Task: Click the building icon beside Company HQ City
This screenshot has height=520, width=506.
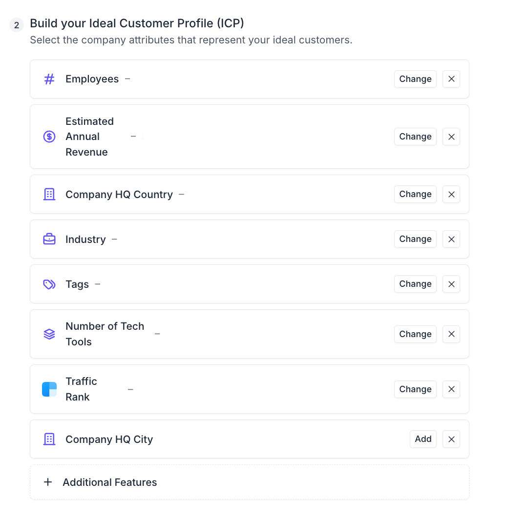Action: (49, 439)
